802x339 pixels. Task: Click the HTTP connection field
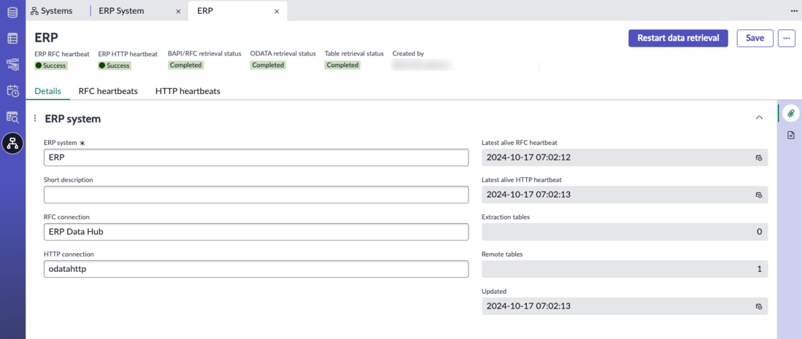coord(256,269)
